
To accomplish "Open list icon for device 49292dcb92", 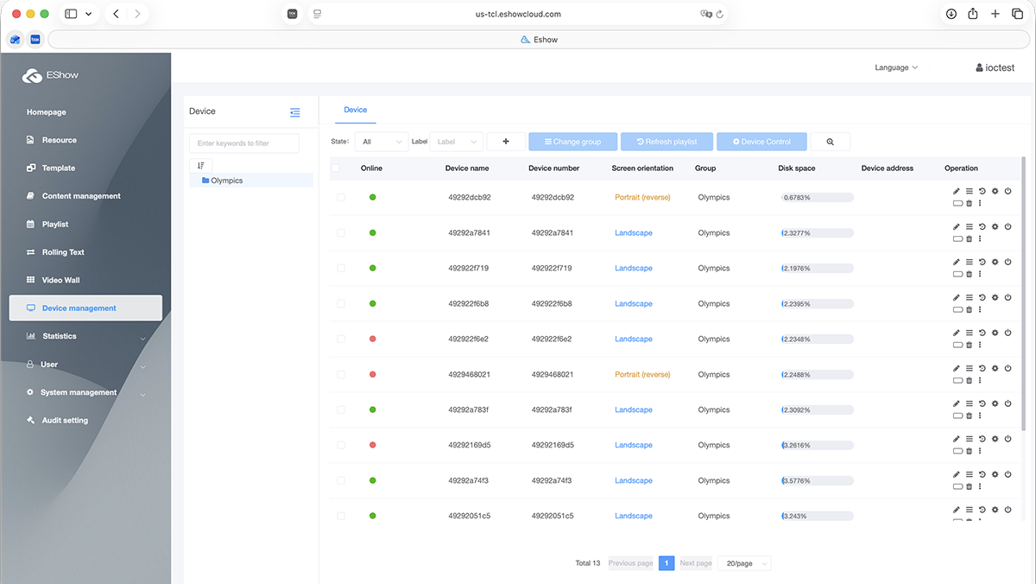I will click(x=969, y=191).
